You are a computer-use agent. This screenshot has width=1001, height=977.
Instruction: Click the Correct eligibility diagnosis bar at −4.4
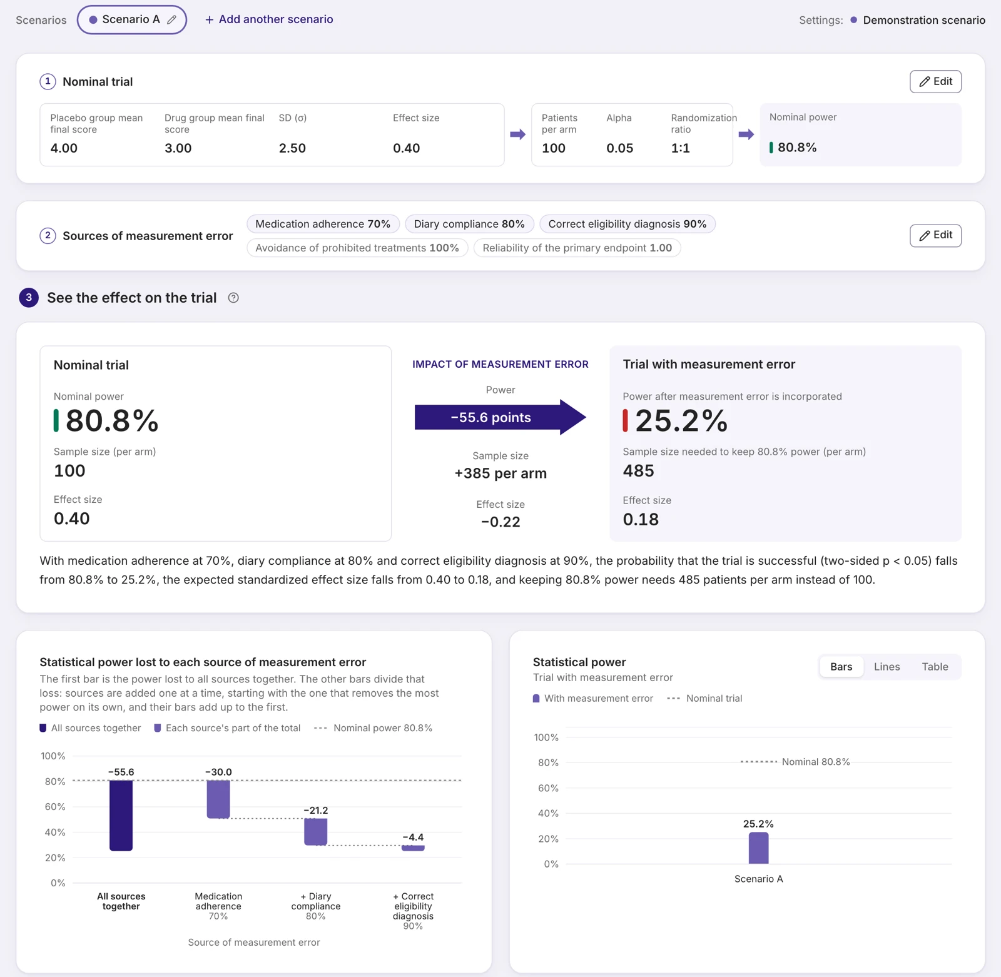(x=413, y=848)
